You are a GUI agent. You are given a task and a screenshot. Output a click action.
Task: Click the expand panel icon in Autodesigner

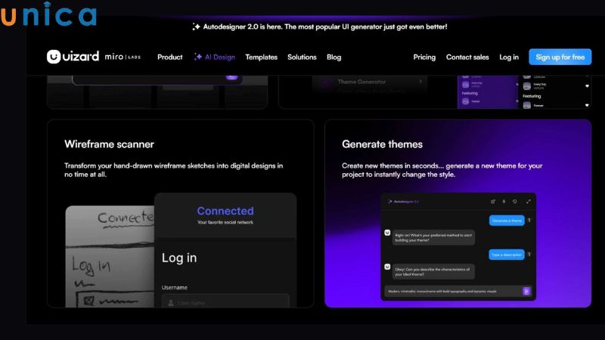[528, 202]
